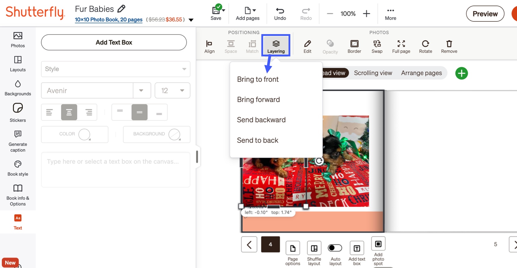Choose Send backward
Screen dimensions: 517x268
[x=261, y=120]
